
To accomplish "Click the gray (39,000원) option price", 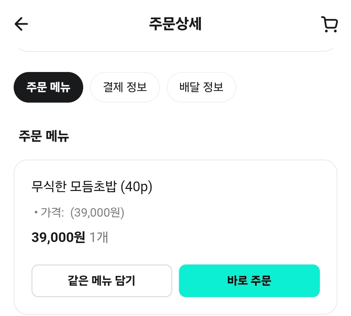I will click(x=97, y=212).
